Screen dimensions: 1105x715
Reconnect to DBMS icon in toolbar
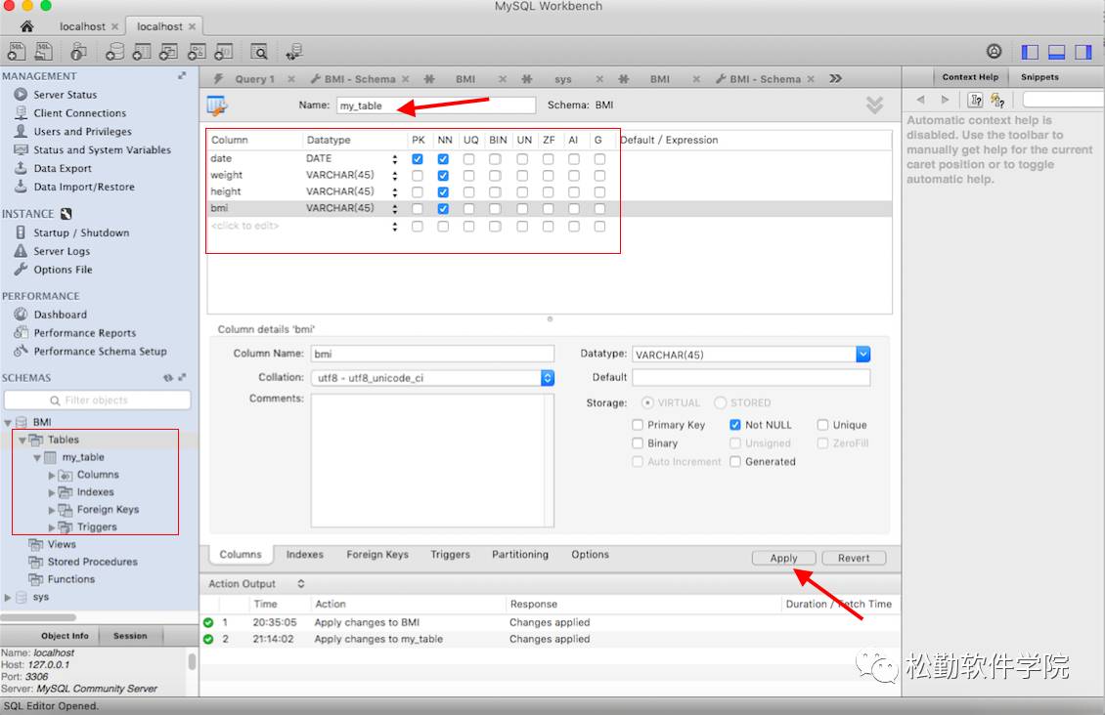click(294, 52)
